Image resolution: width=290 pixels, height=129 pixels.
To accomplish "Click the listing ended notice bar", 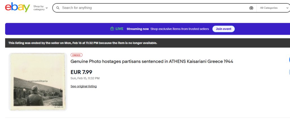I will click(83, 43).
